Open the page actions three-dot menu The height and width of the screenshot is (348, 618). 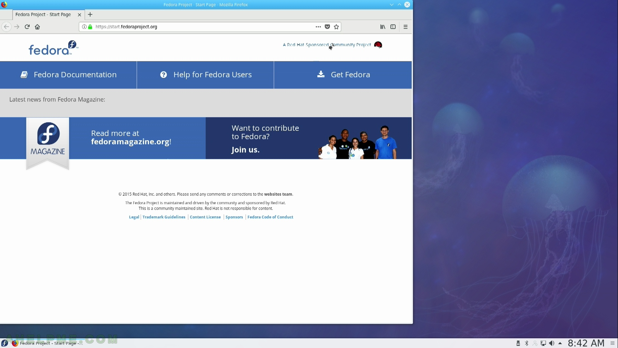point(318,27)
